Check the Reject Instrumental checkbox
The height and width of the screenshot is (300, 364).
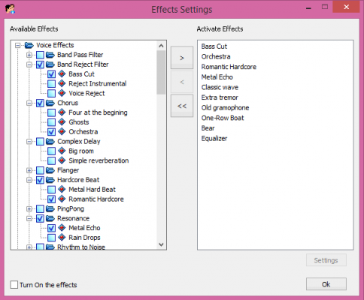(51, 84)
